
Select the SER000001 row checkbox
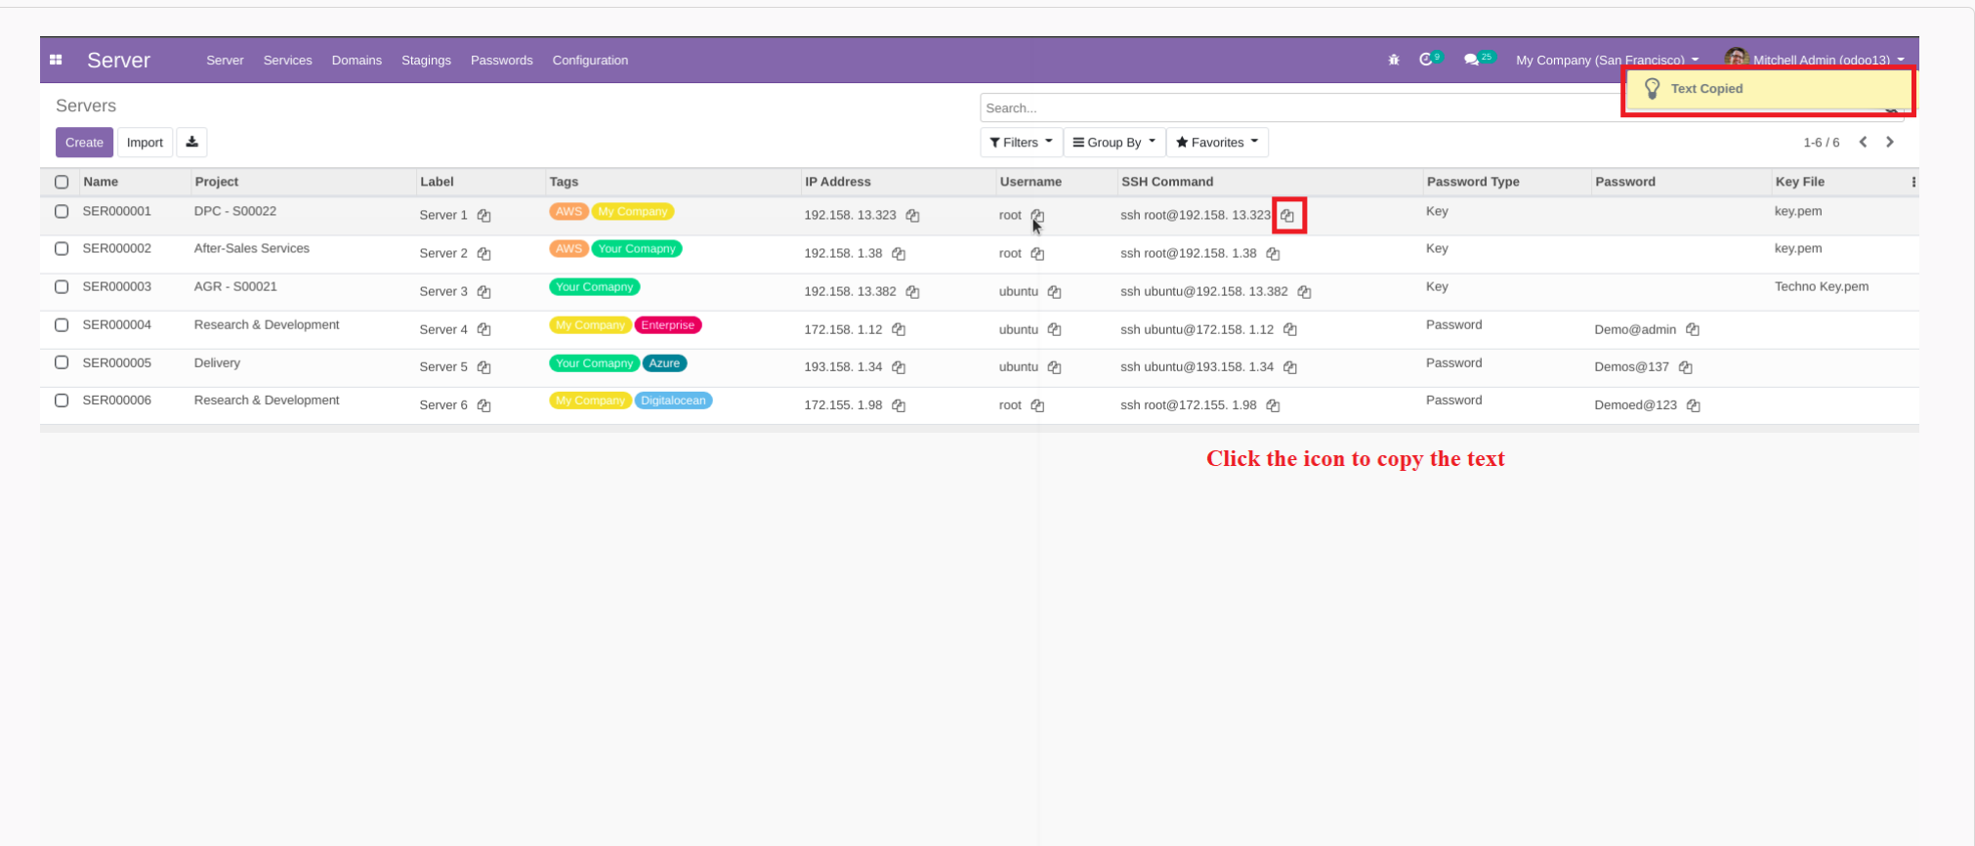62,211
